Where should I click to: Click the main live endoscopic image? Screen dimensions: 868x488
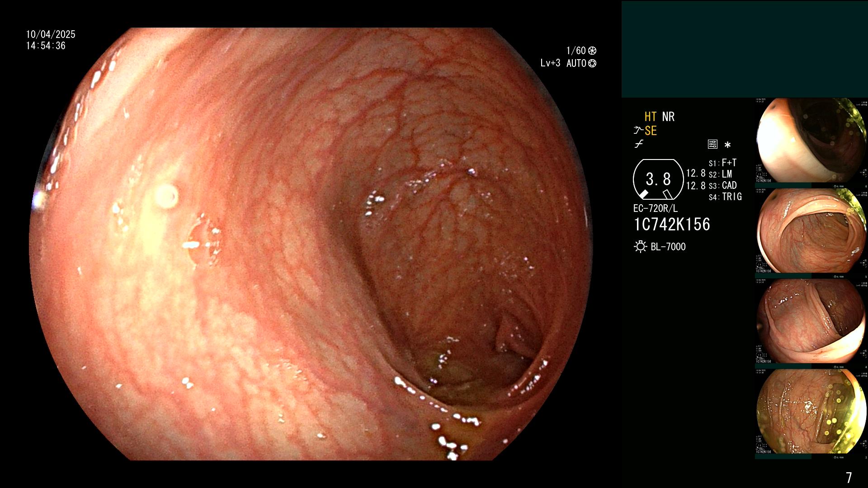pyautogui.click(x=311, y=244)
